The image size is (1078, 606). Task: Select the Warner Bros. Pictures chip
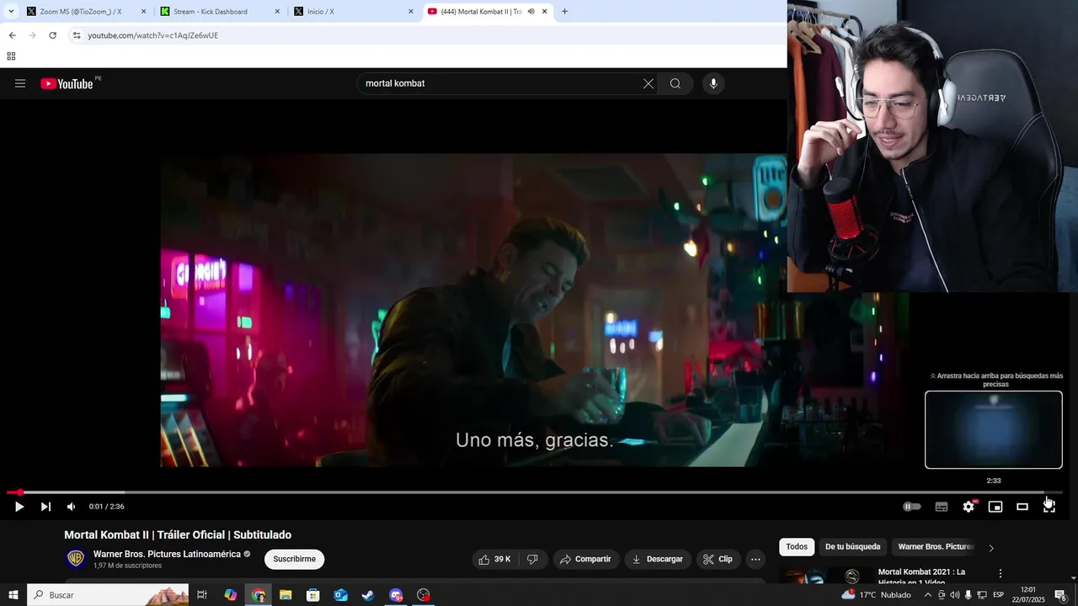point(935,547)
